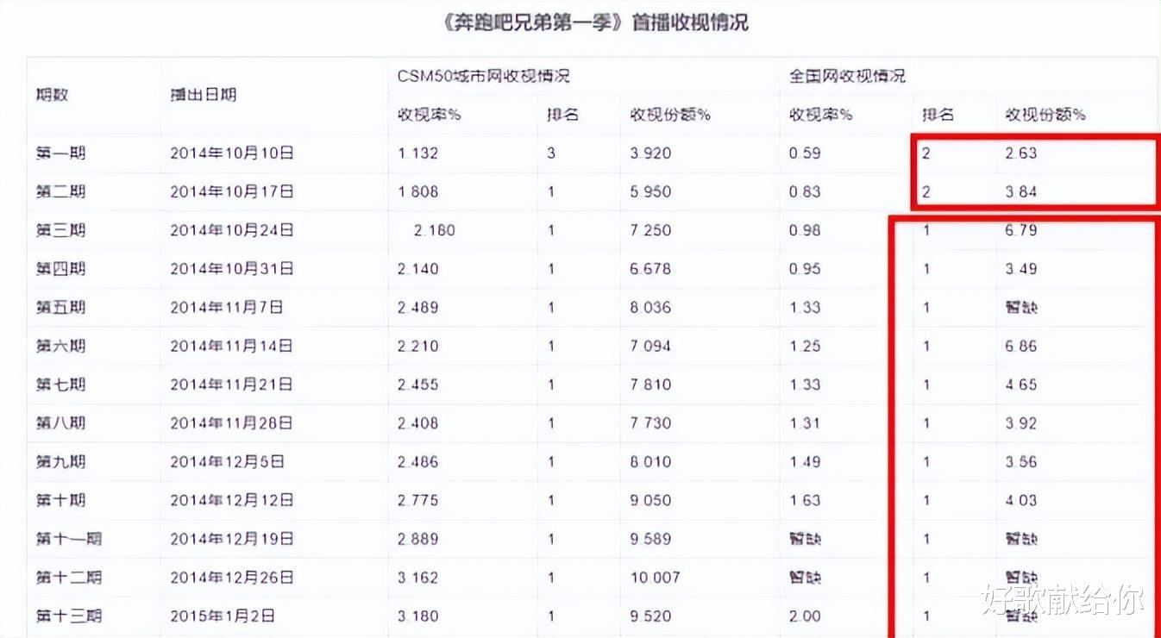
Task: Select the 第六期 row label
Action: pos(60,347)
